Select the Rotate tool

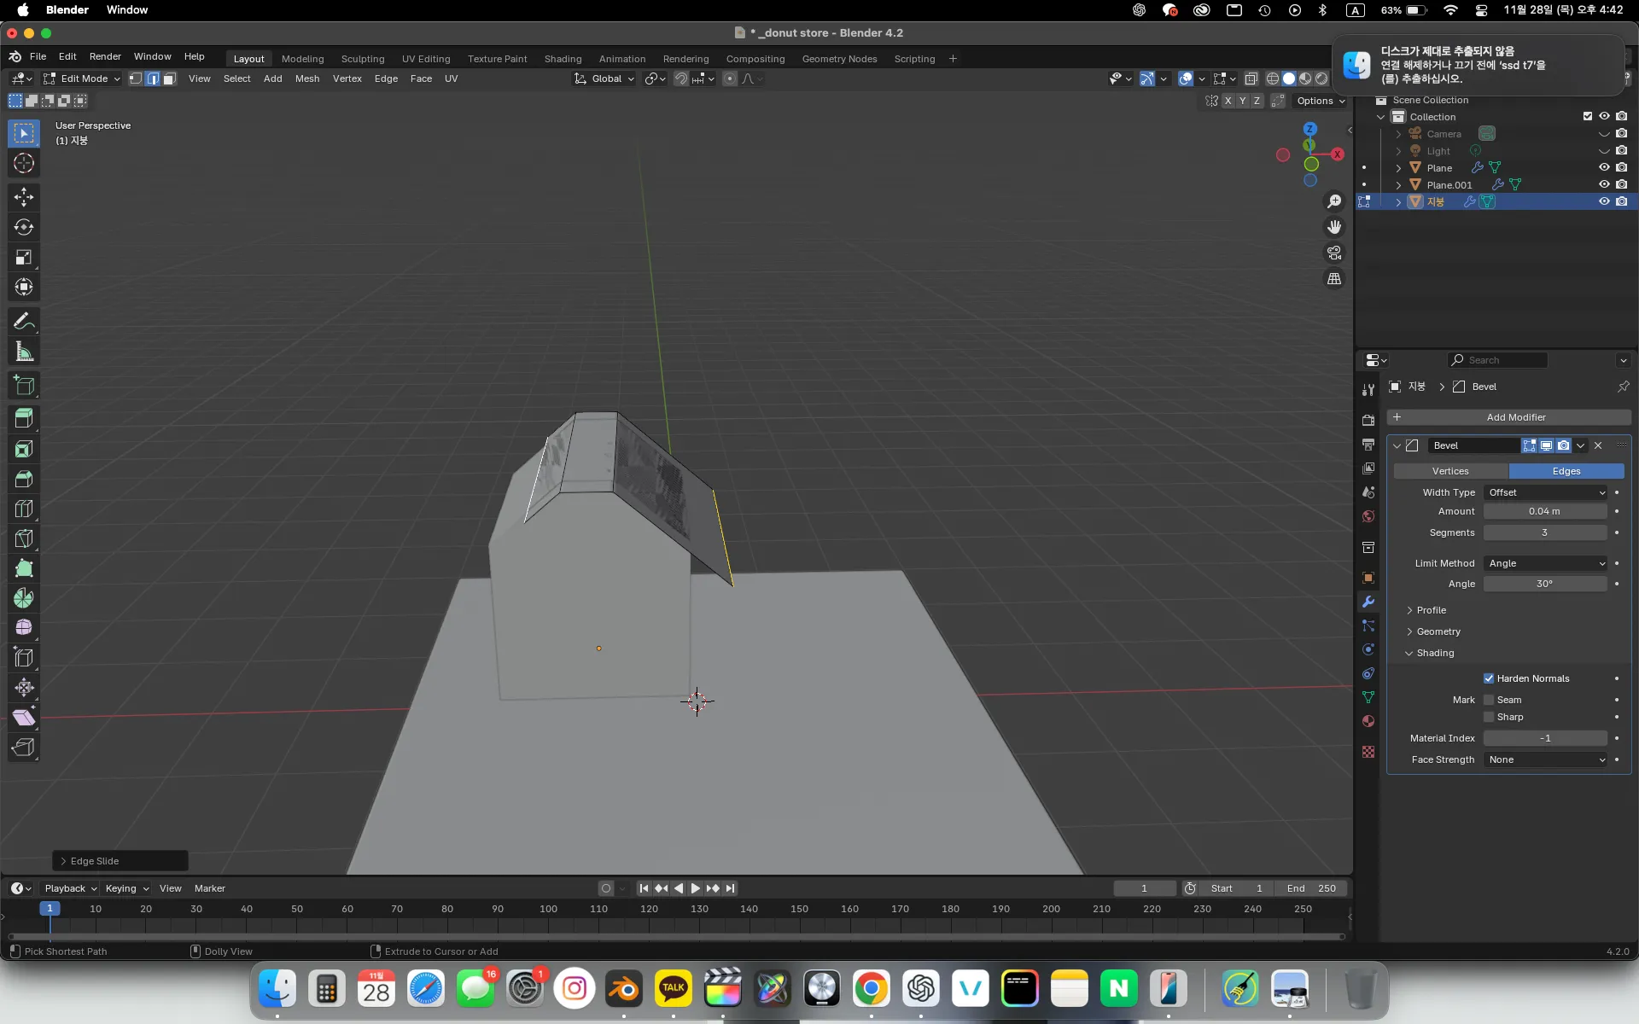(24, 227)
